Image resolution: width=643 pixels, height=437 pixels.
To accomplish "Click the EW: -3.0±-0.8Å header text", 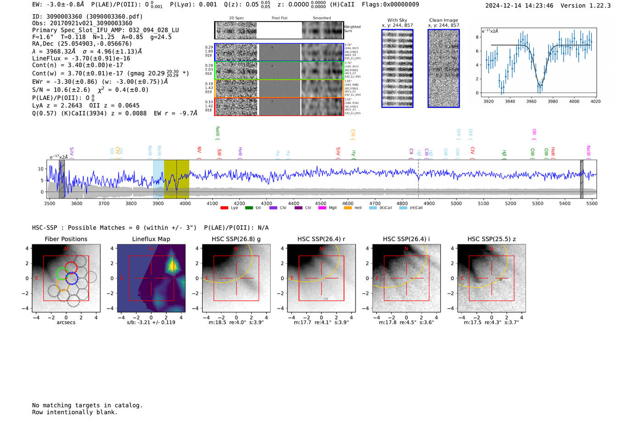I will [58, 5].
